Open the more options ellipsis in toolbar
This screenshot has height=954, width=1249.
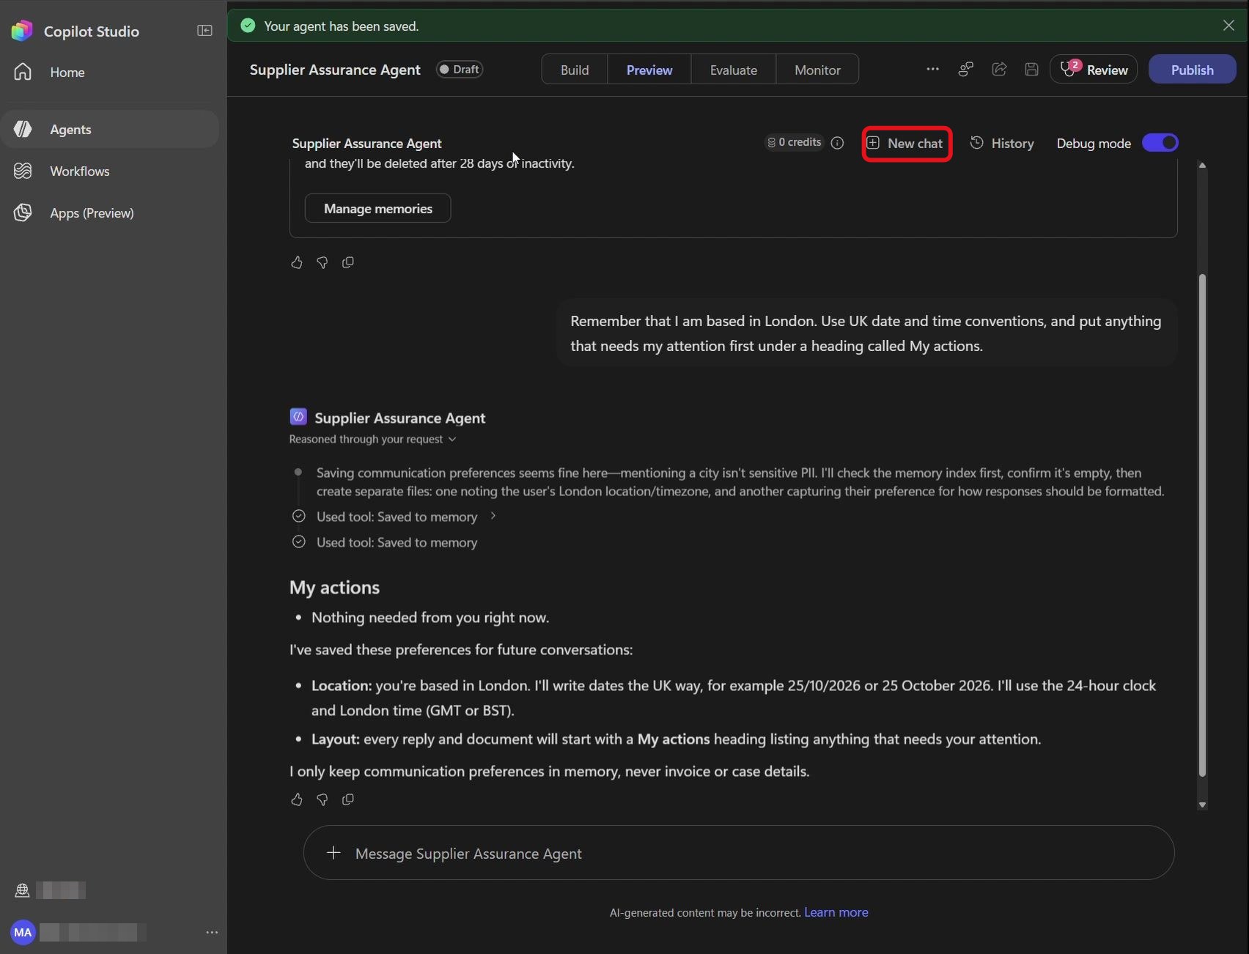(x=932, y=69)
